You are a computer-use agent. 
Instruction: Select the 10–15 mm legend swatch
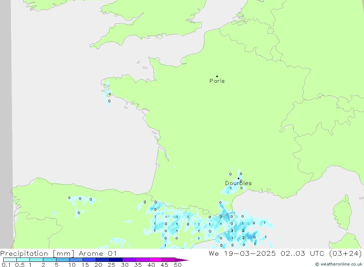[x=76, y=260]
